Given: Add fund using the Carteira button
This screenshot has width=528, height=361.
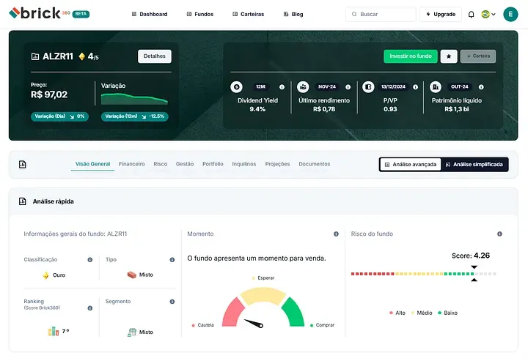Looking at the screenshot, I should click(x=477, y=56).
